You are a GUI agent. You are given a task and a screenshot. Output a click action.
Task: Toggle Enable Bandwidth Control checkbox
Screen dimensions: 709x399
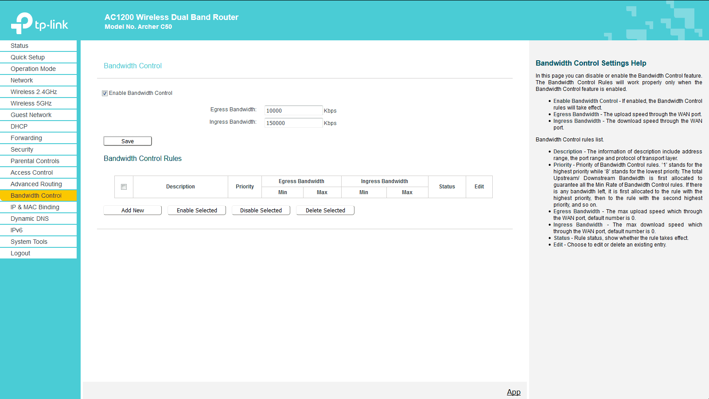pyautogui.click(x=105, y=93)
